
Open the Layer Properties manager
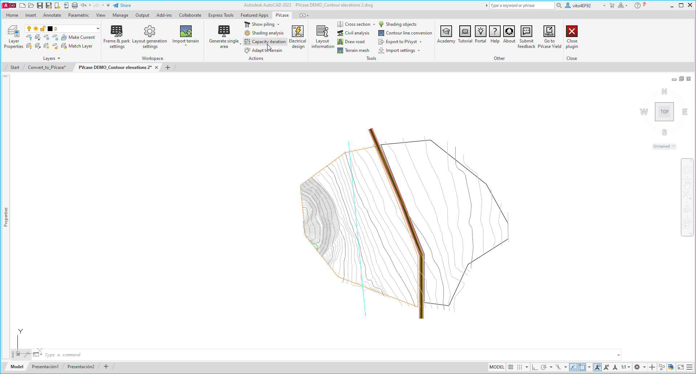coord(13,32)
